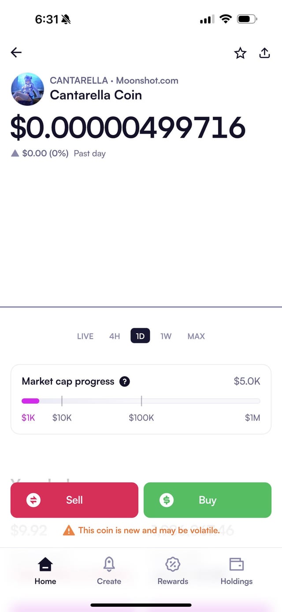Open the Holdings wallet icon

[x=237, y=564]
